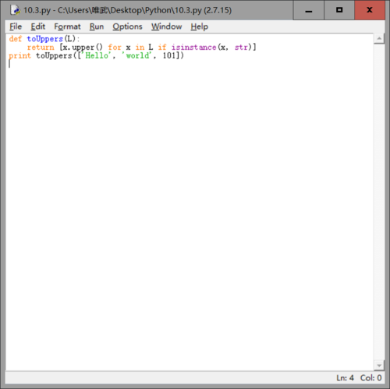Click the 'Hello' string literal

tap(97, 55)
